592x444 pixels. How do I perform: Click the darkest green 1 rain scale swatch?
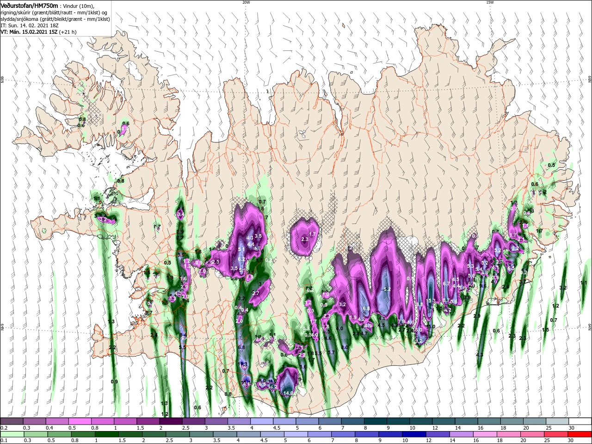(x=107, y=434)
